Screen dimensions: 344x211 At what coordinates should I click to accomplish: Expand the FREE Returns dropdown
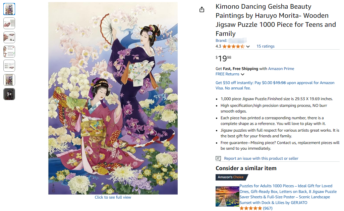242,74
